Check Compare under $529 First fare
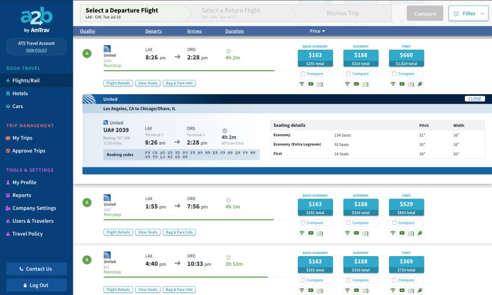Screen dimensions: 492x295 (x=394, y=223)
